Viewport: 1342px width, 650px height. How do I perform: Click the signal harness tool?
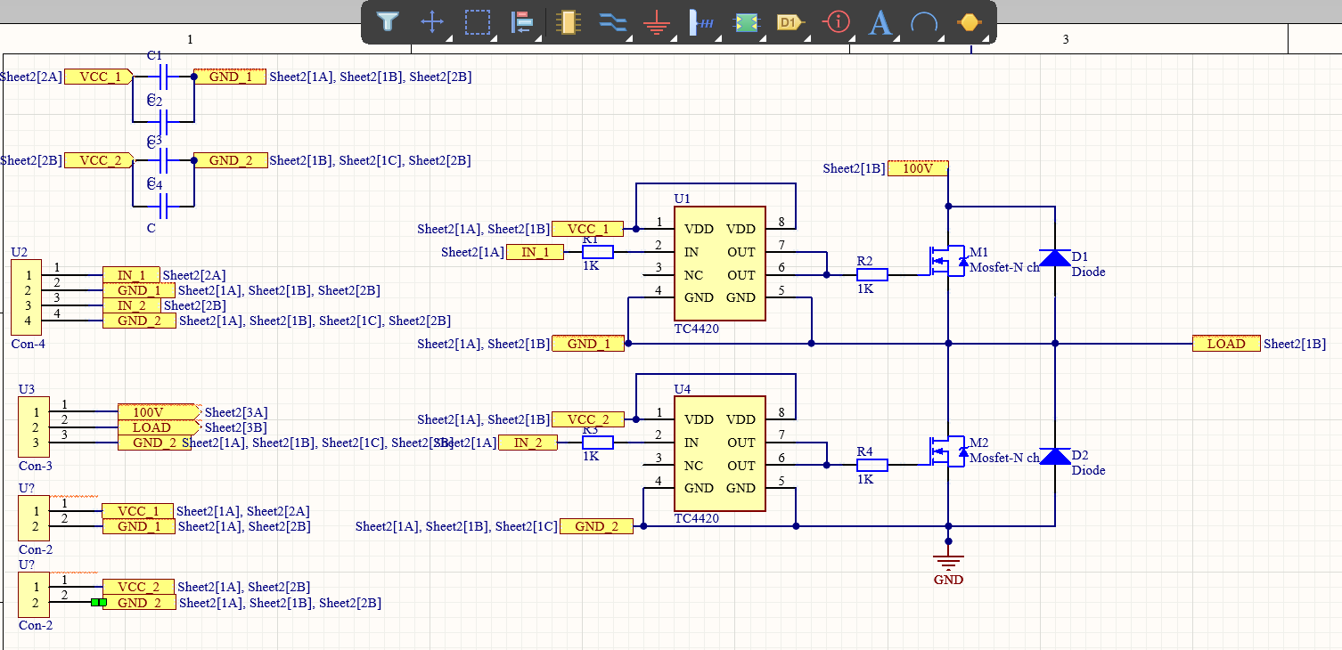click(701, 22)
